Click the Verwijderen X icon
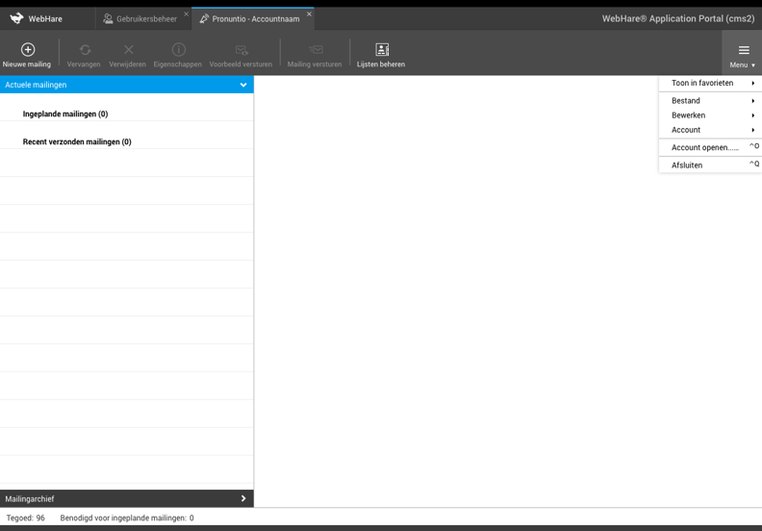The width and height of the screenshot is (762, 531). pyautogui.click(x=128, y=50)
